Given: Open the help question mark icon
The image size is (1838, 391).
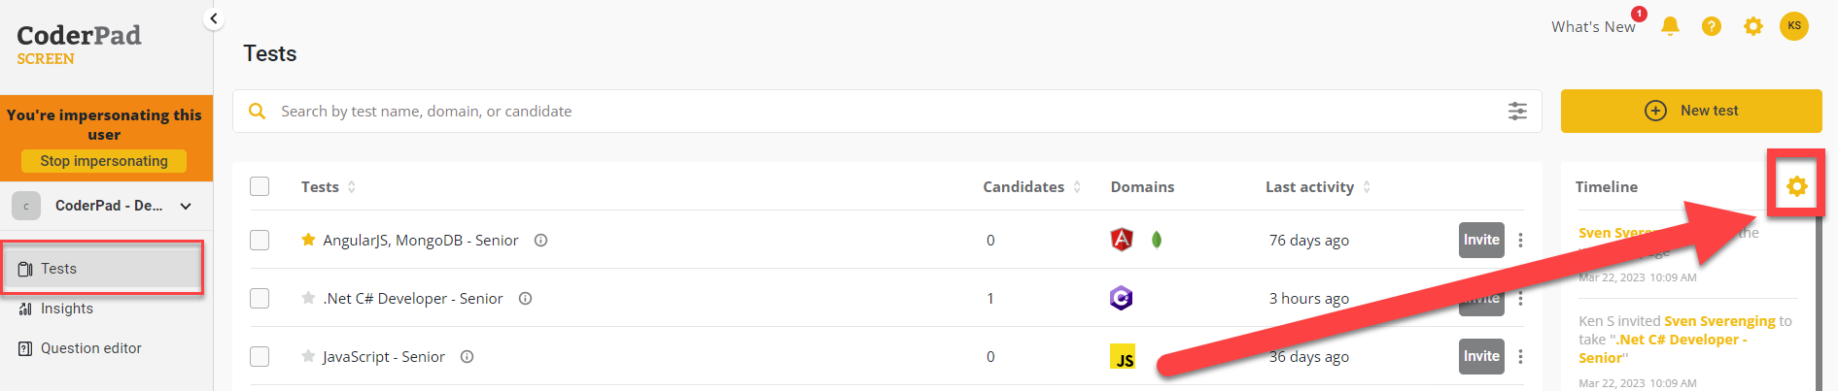Looking at the screenshot, I should [1711, 26].
